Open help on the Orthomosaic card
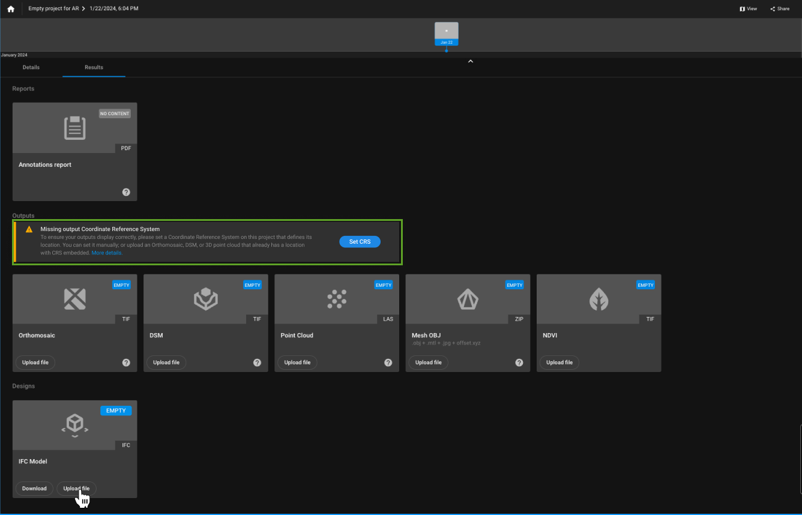This screenshot has width=802, height=515. click(126, 362)
